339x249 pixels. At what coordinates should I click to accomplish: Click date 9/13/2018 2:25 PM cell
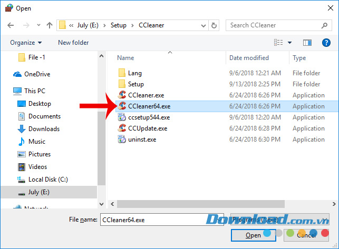pos(255,84)
